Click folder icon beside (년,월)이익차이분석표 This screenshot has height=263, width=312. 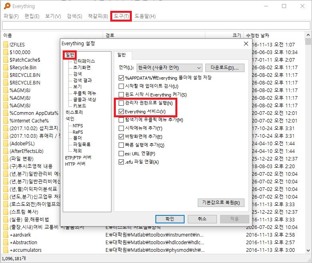pos(6,189)
